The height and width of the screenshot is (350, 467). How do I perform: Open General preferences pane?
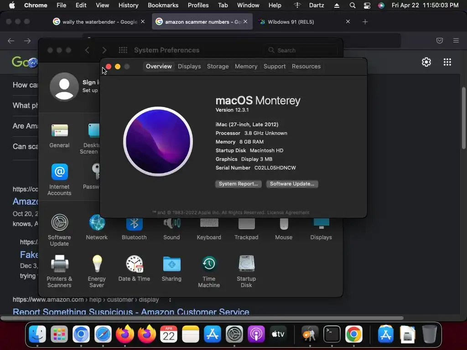coord(60,136)
